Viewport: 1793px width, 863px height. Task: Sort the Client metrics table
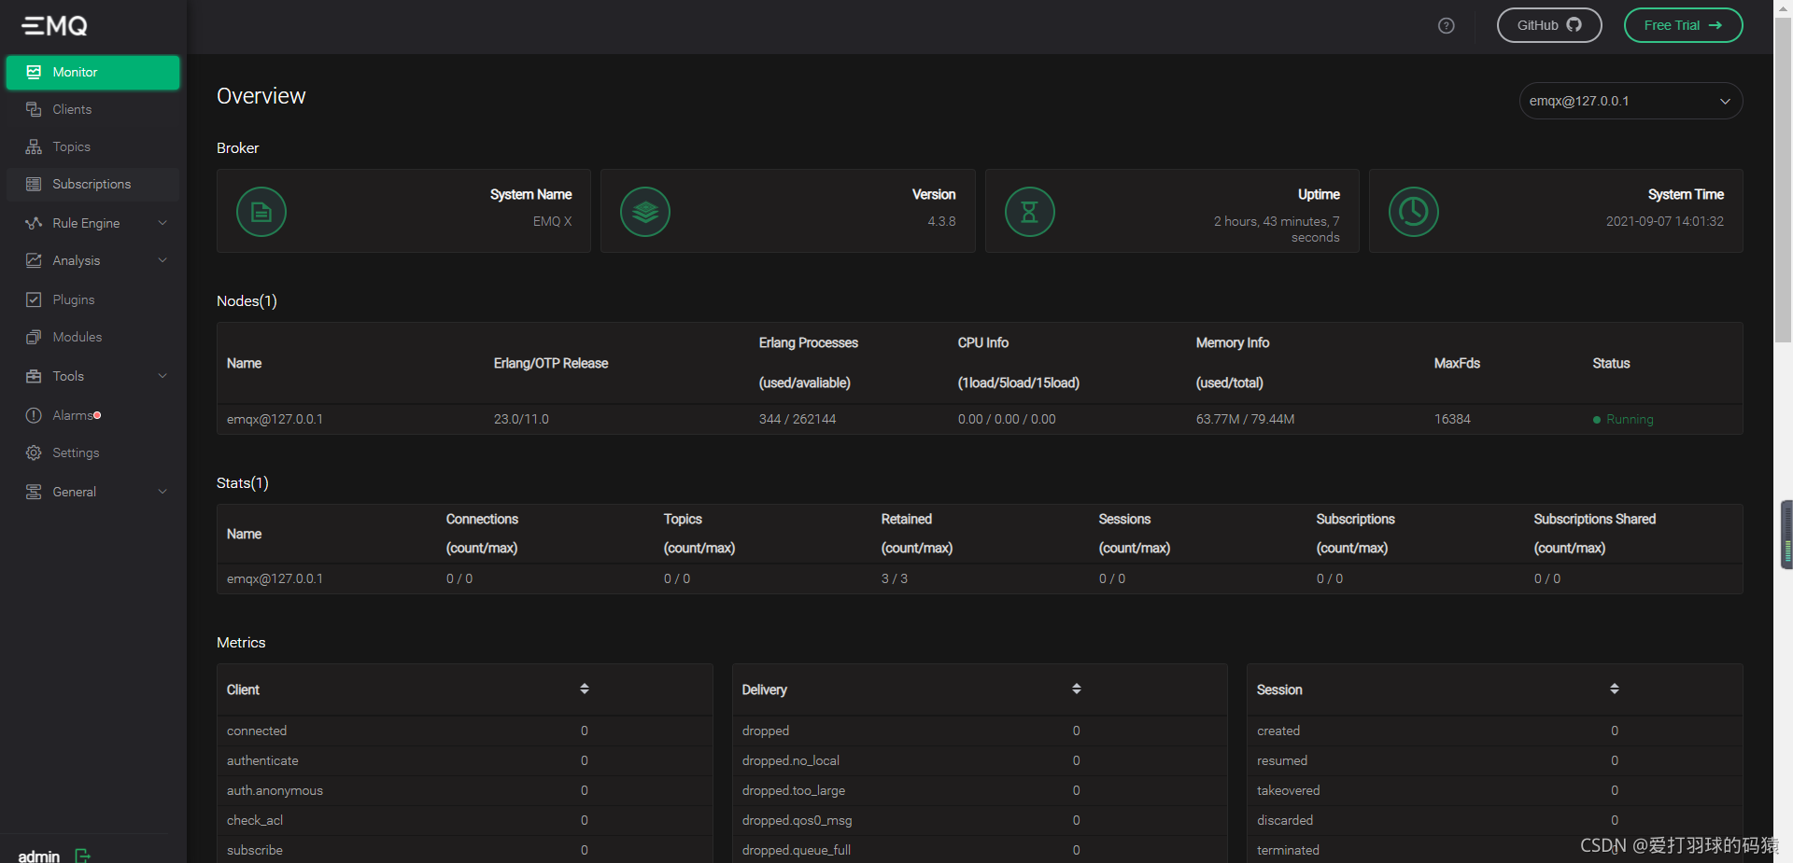coord(585,689)
